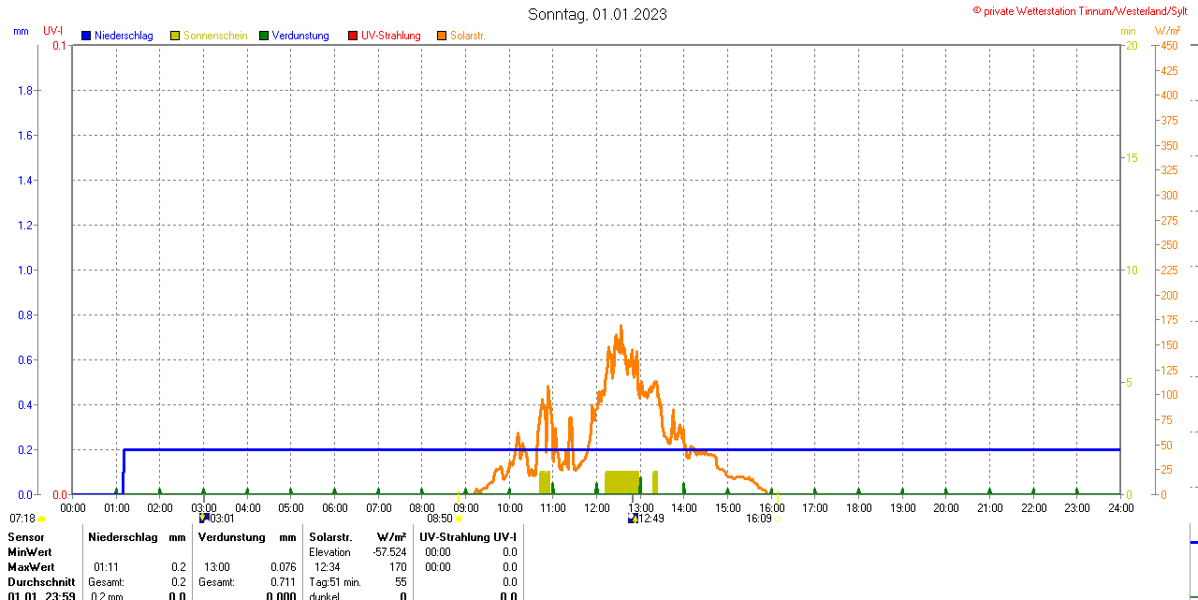The height and width of the screenshot is (600, 1198).
Task: Click the sunset icon beside 16:09
Action: point(777,519)
